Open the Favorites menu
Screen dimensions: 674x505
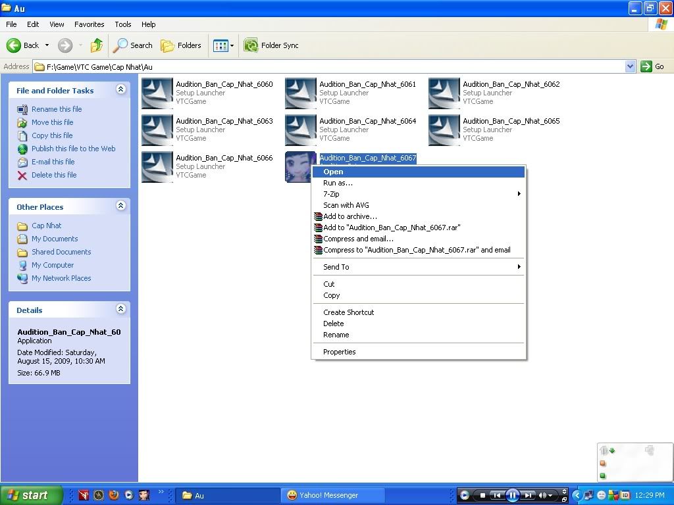(x=90, y=24)
